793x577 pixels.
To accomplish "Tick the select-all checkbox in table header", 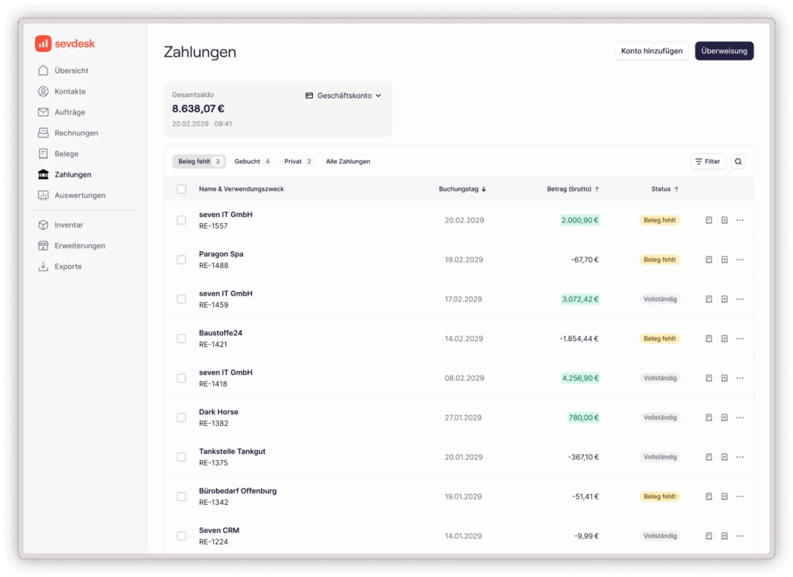I will [181, 189].
